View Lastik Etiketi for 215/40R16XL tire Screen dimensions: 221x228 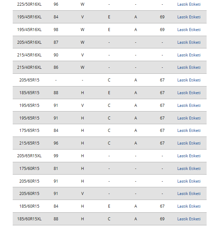[189, 67]
